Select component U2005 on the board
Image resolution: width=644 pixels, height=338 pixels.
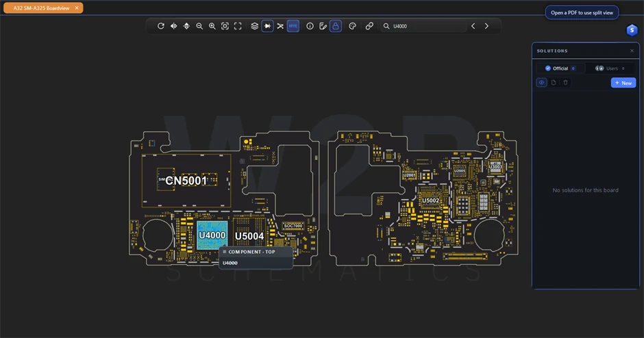click(460, 171)
